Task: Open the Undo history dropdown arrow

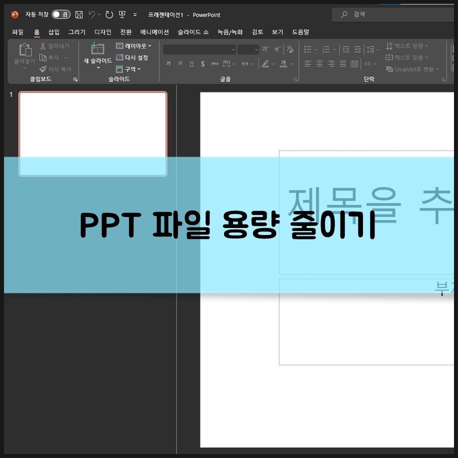Action: pyautogui.click(x=99, y=14)
